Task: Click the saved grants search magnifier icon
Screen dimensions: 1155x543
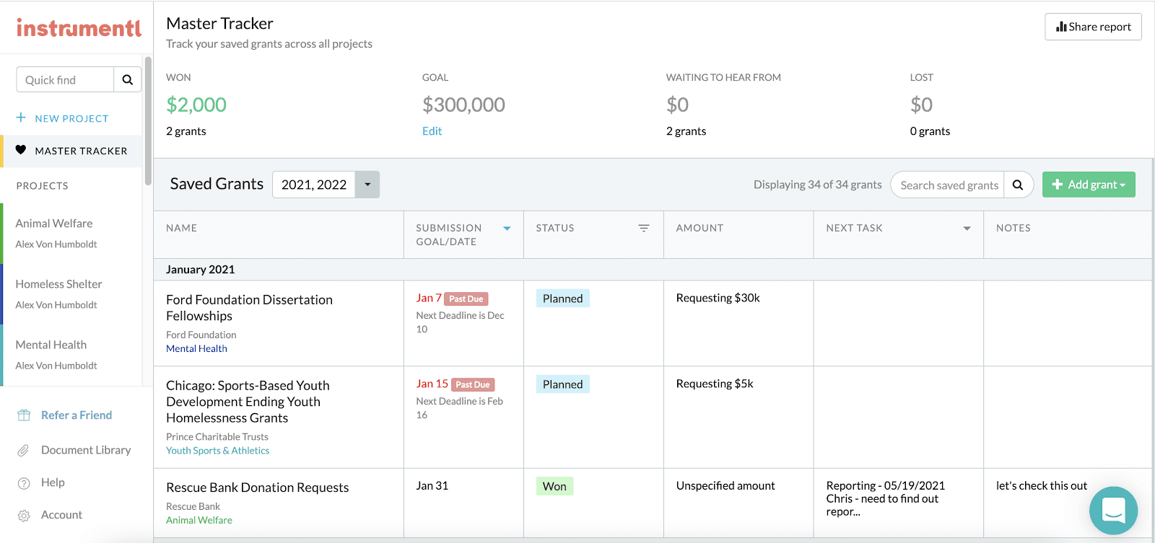Action: pos(1018,185)
